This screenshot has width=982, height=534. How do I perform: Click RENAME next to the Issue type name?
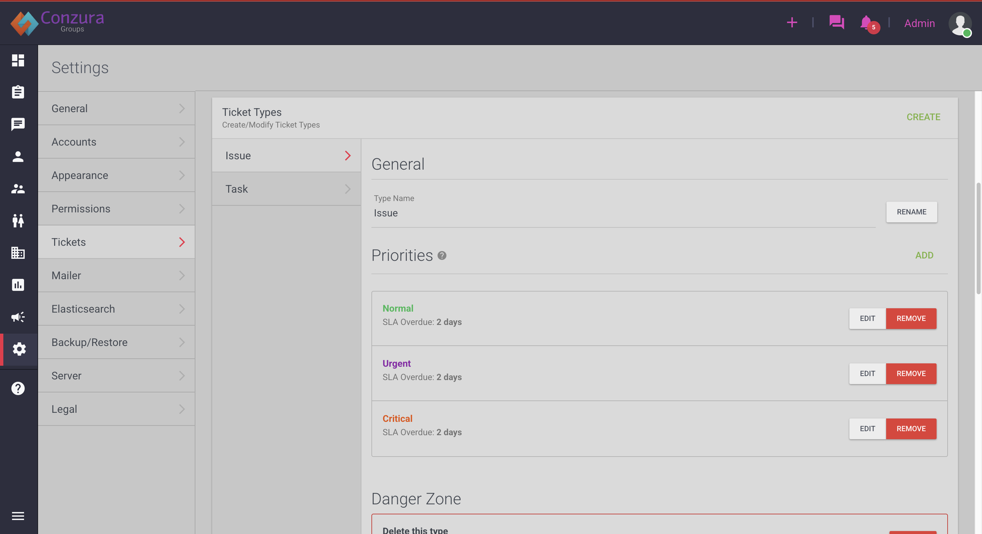tap(911, 212)
